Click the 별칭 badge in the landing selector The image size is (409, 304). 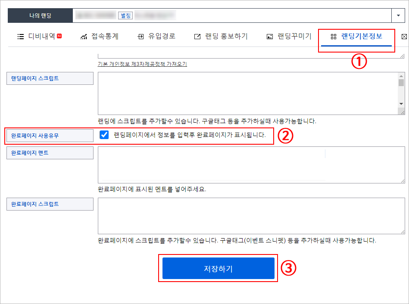pyautogui.click(x=125, y=16)
